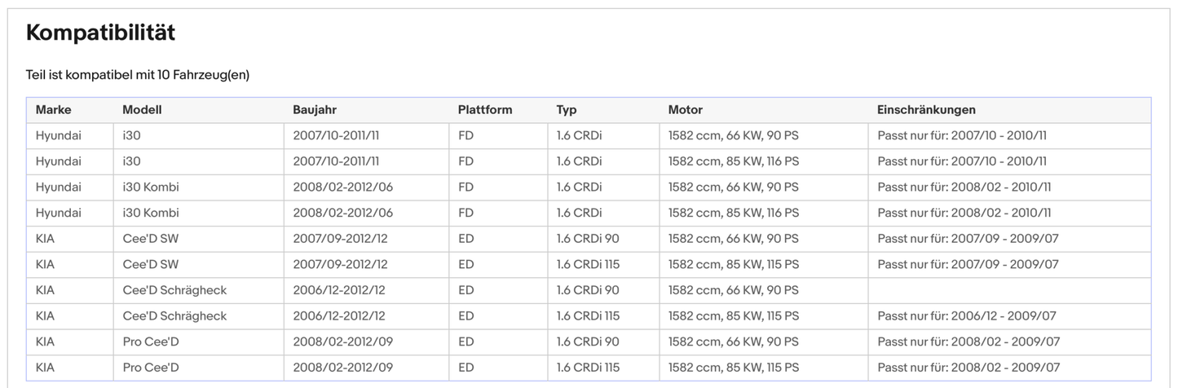Click the Marke column header
Image resolution: width=1178 pixels, height=388 pixels.
53,110
